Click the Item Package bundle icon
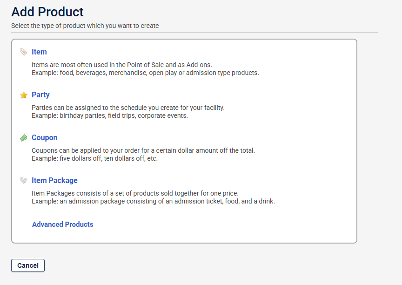Viewport: 402px width, 285px height. click(23, 181)
